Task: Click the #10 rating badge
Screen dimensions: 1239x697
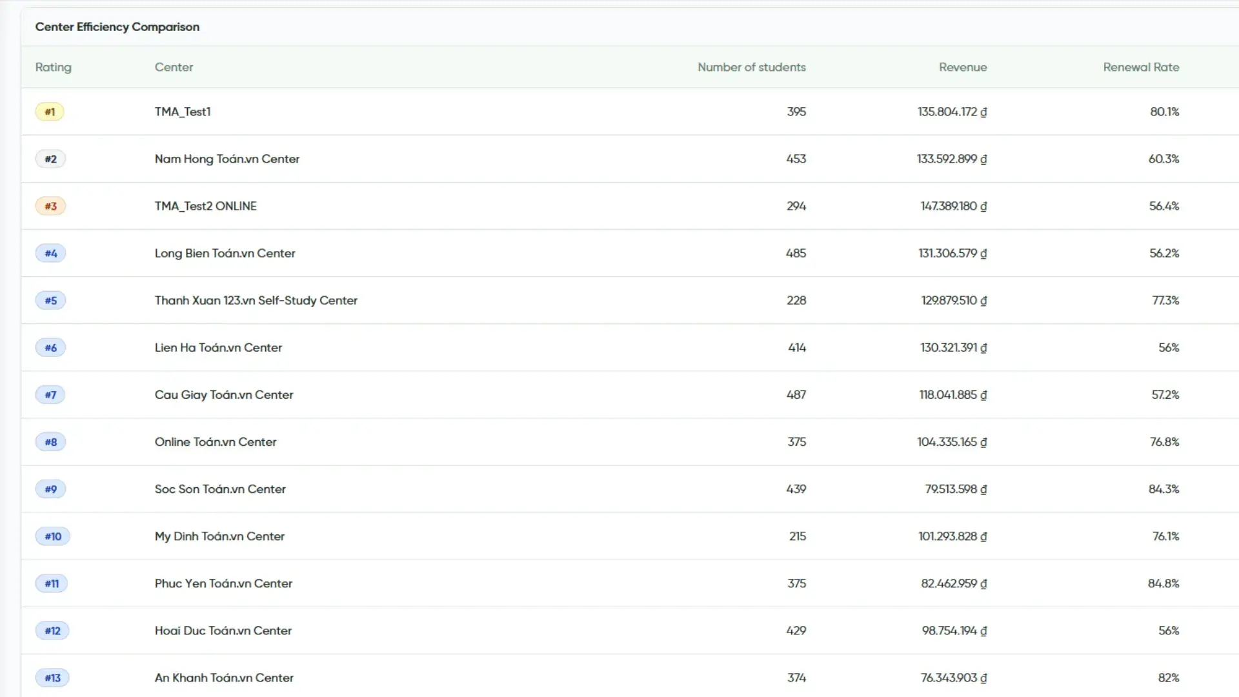Action: (53, 536)
